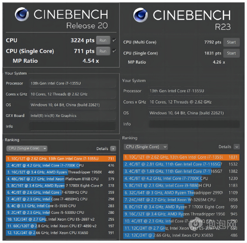Expand R23 ranking Details chevron
This screenshot has width=247, height=243.
[x=237, y=147]
